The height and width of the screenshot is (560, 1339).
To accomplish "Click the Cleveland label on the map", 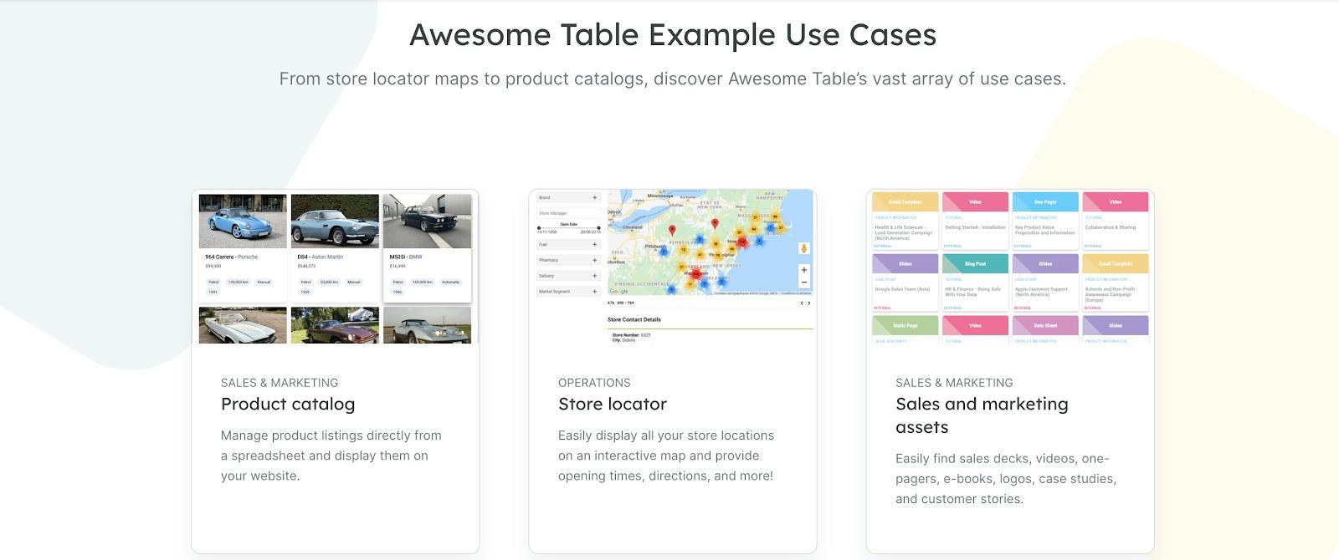I will click(x=633, y=227).
